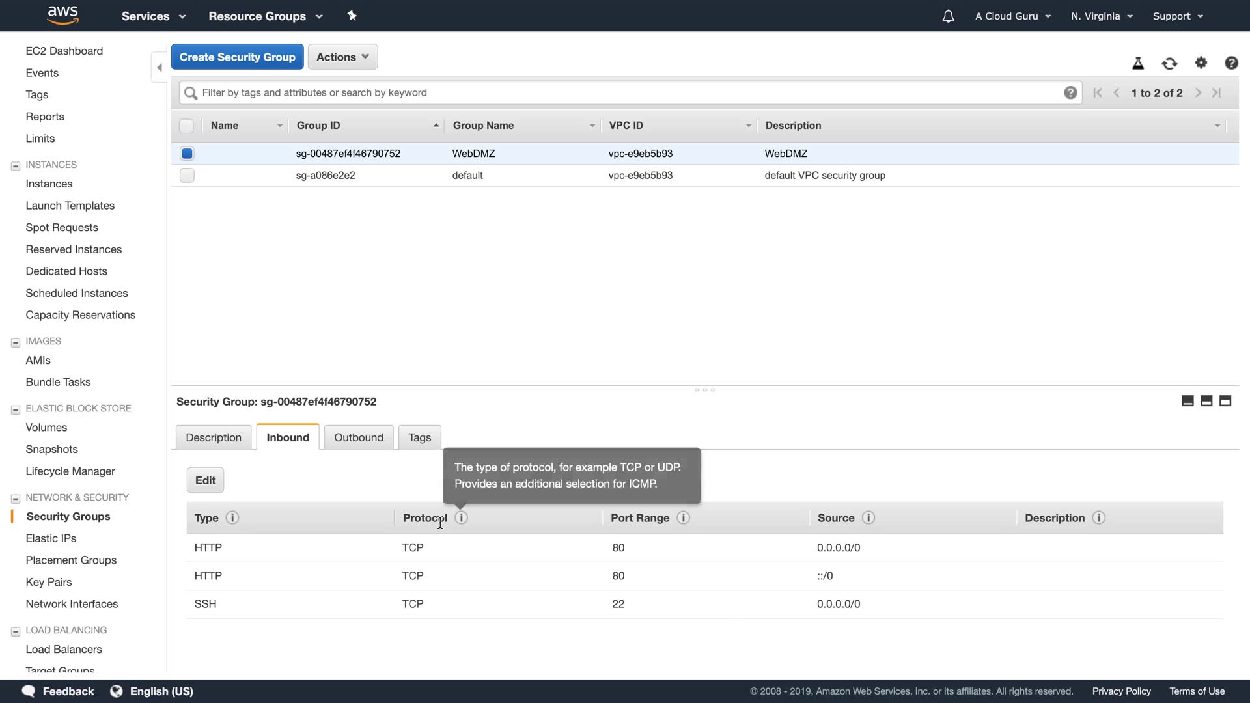Viewport: 1250px width, 703px height.
Task: Click the Port Range info icon
Action: pos(683,517)
